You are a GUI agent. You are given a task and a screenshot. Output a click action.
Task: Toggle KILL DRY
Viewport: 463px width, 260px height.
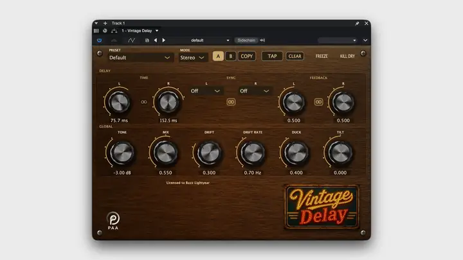(x=347, y=56)
